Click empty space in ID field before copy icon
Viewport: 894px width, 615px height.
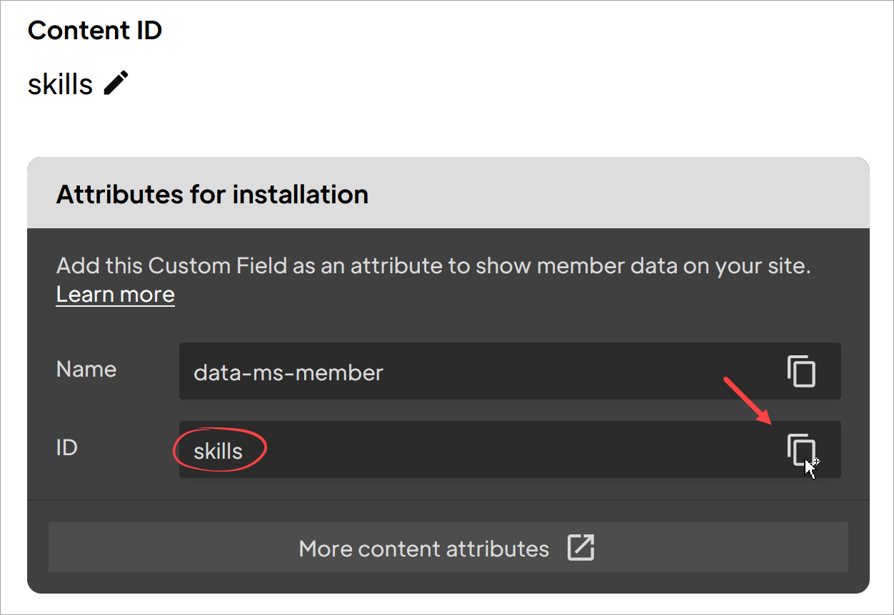(x=500, y=450)
